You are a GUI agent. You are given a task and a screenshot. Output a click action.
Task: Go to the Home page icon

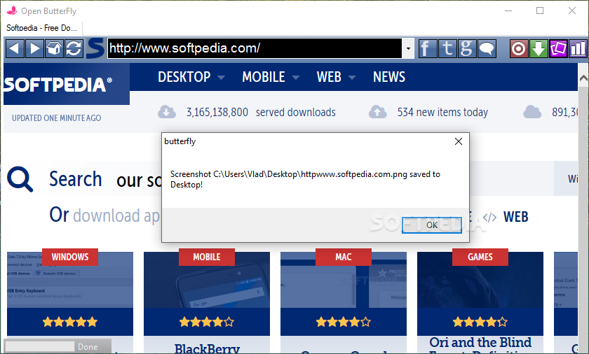point(54,48)
